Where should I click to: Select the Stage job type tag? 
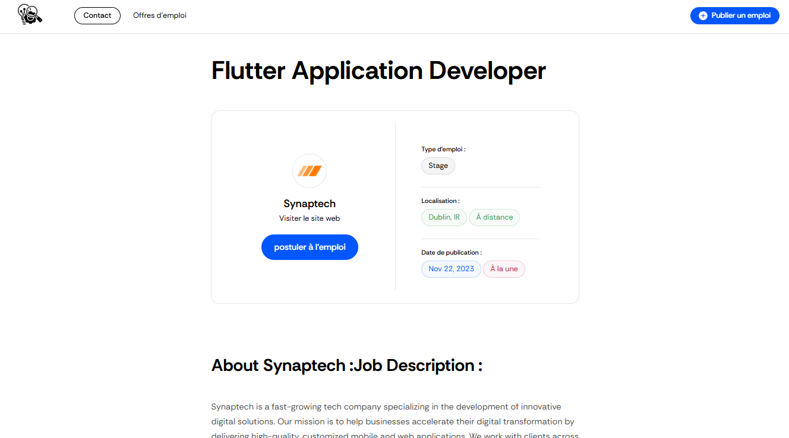(x=438, y=166)
